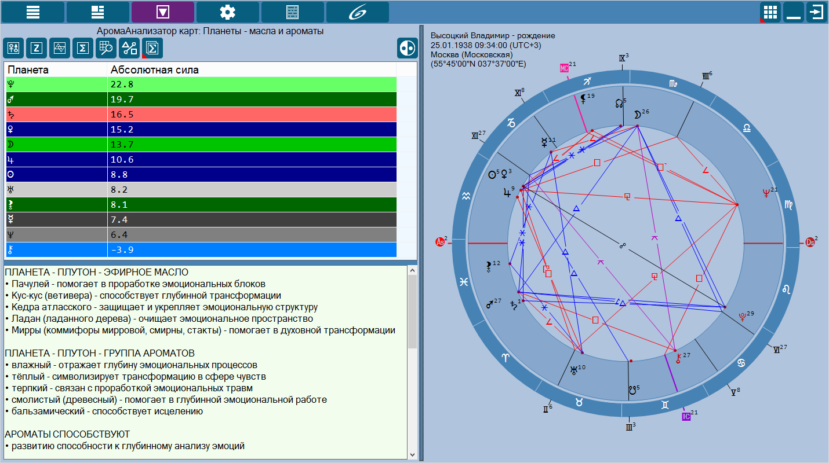Viewport: 829px width, 463px height.
Task: Click scrollbar down arrow in description panel
Action: tap(412, 454)
